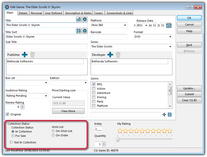
Task: Uncheck the RPG genre checkbox
Action: tap(94, 84)
